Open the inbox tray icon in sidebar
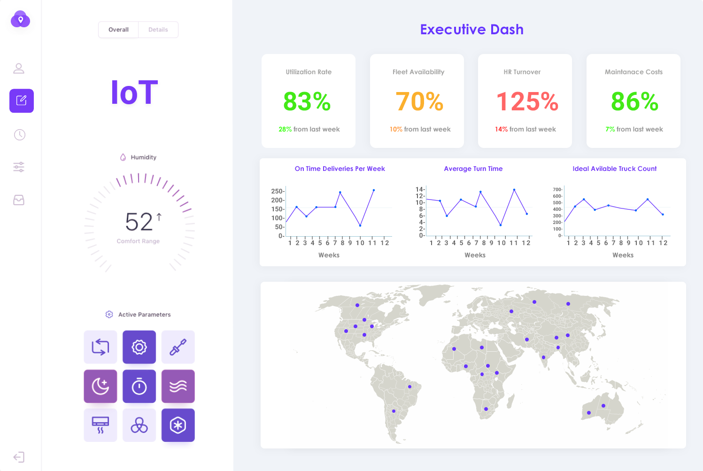Image resolution: width=703 pixels, height=471 pixels. pyautogui.click(x=19, y=200)
